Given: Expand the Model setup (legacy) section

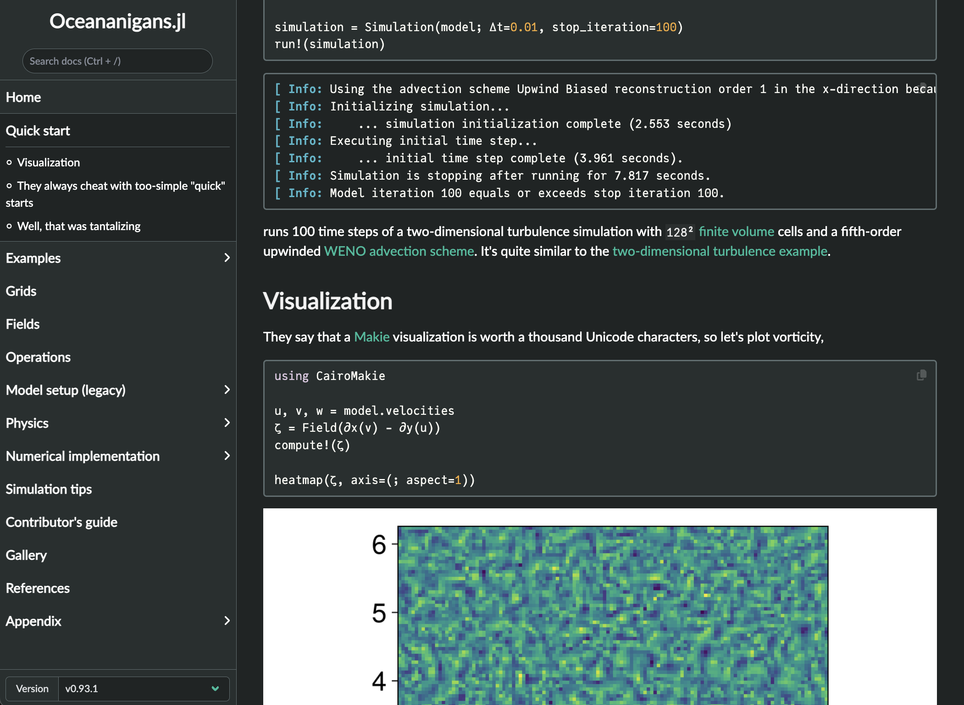Looking at the screenshot, I should point(227,390).
